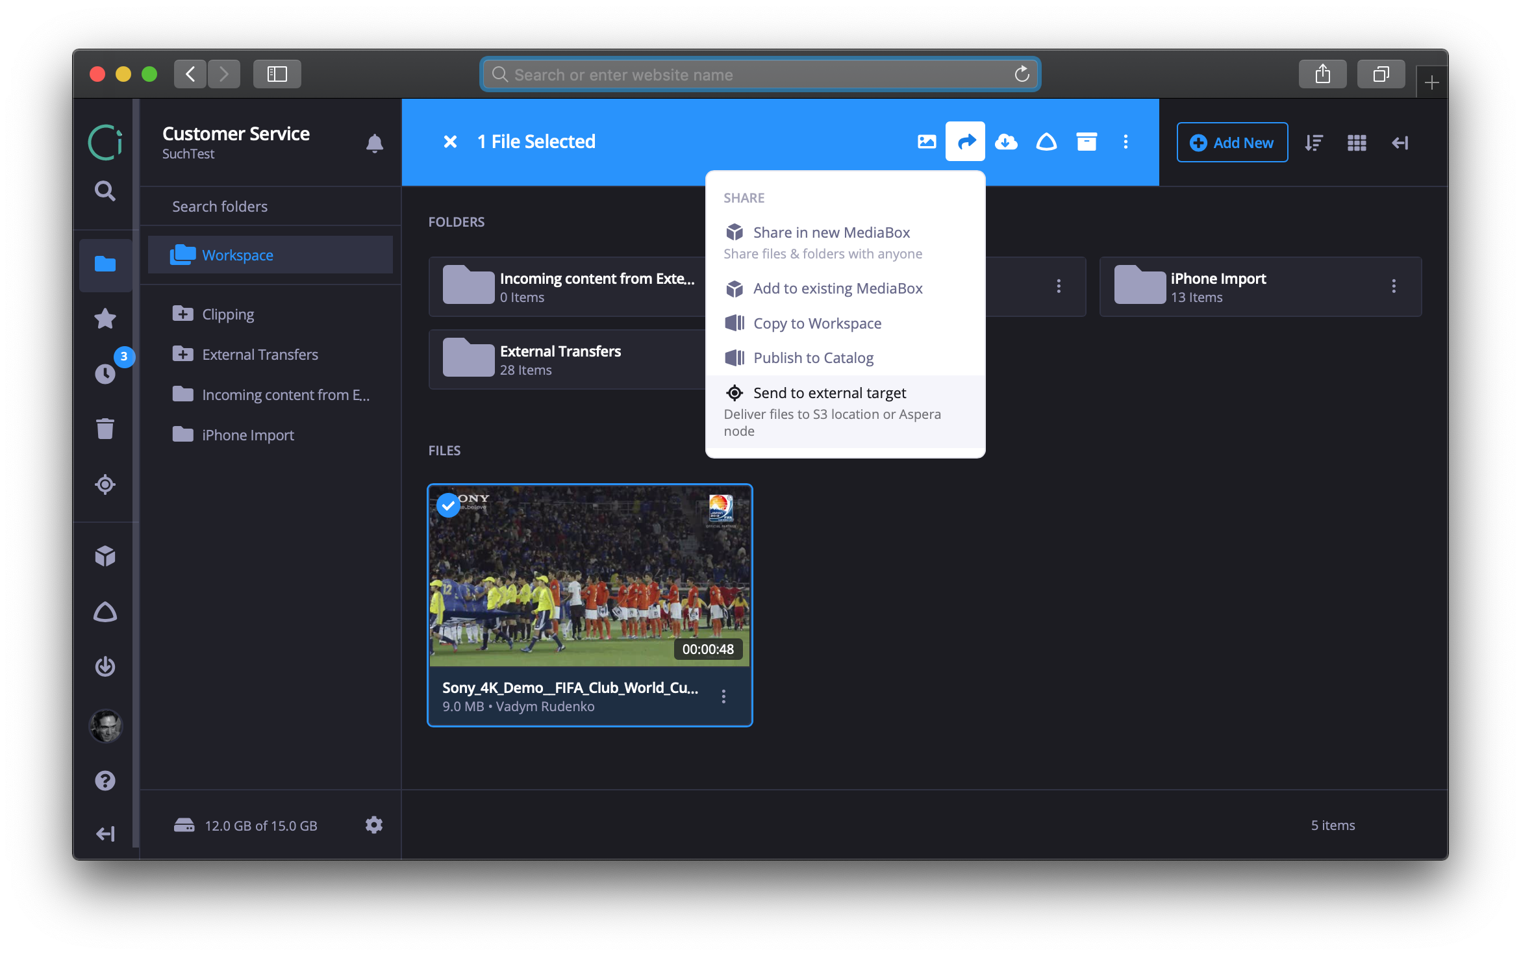Click the image preview icon in selection bar
The height and width of the screenshot is (956, 1521).
(x=927, y=142)
